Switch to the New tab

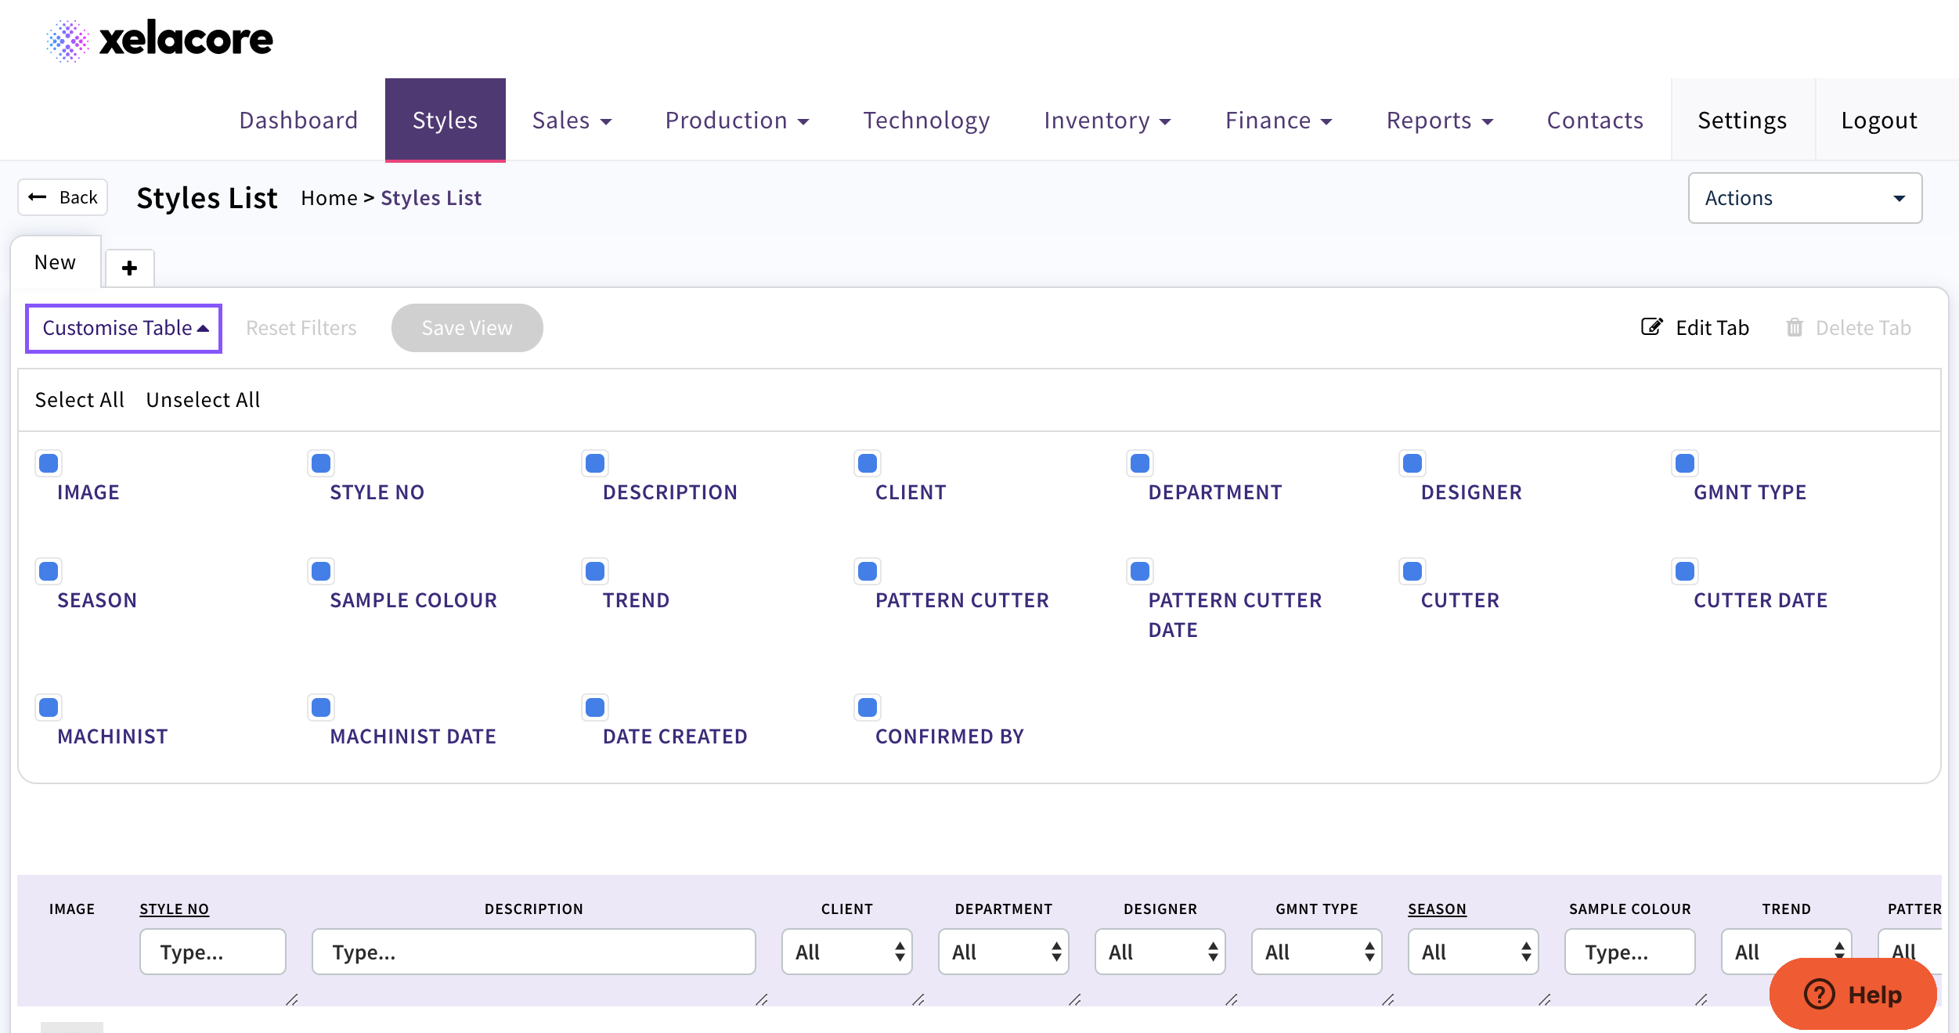(x=56, y=262)
